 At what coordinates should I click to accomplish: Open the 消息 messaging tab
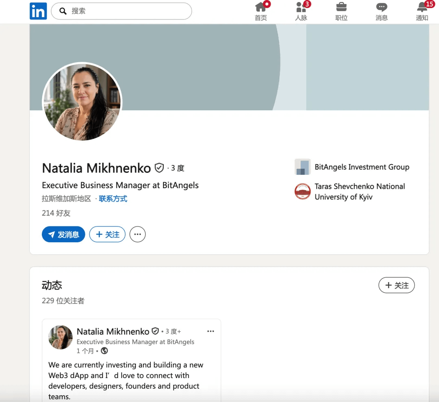(x=382, y=11)
